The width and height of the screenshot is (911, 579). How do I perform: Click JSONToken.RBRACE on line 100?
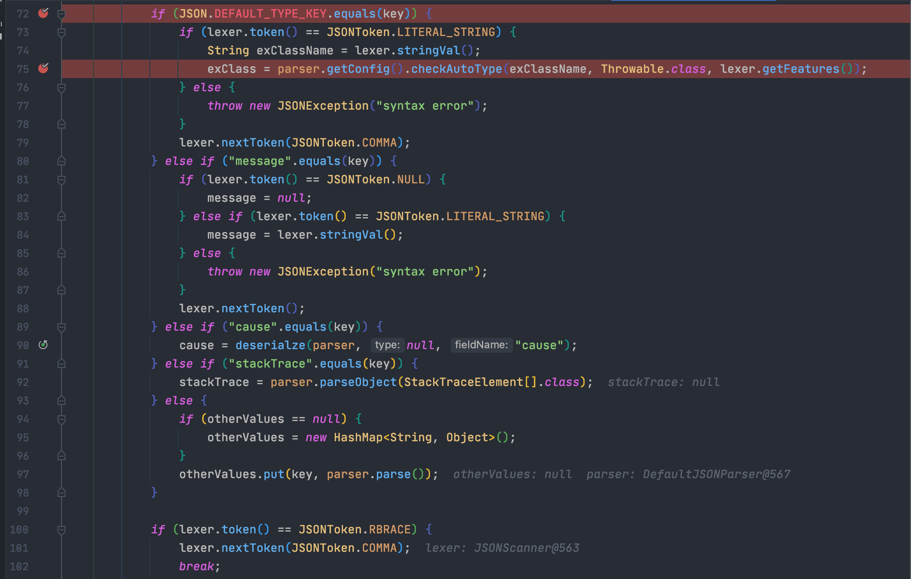pos(354,529)
